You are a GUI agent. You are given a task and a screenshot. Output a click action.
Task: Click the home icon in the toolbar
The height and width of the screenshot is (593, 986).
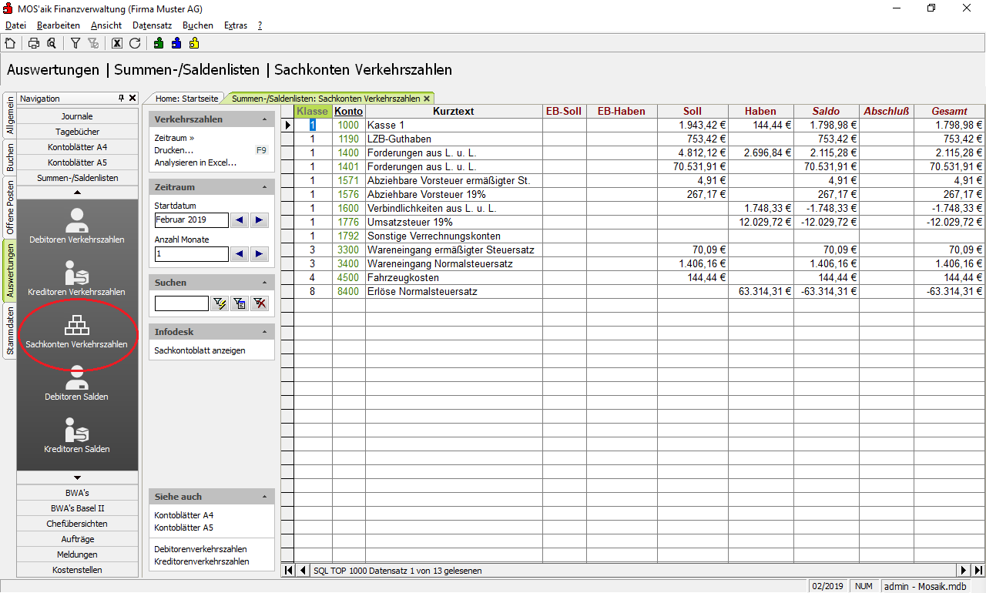(10, 43)
